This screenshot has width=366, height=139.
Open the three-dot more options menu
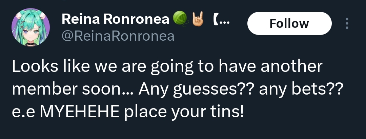[346, 23]
